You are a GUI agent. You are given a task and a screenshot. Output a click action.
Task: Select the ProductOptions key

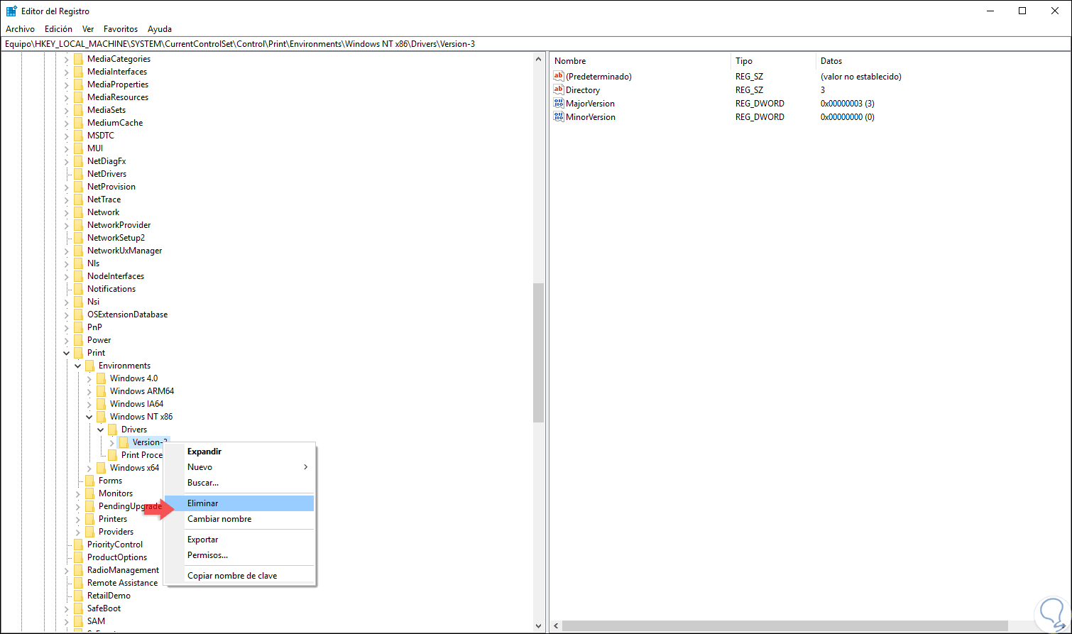pyautogui.click(x=117, y=557)
